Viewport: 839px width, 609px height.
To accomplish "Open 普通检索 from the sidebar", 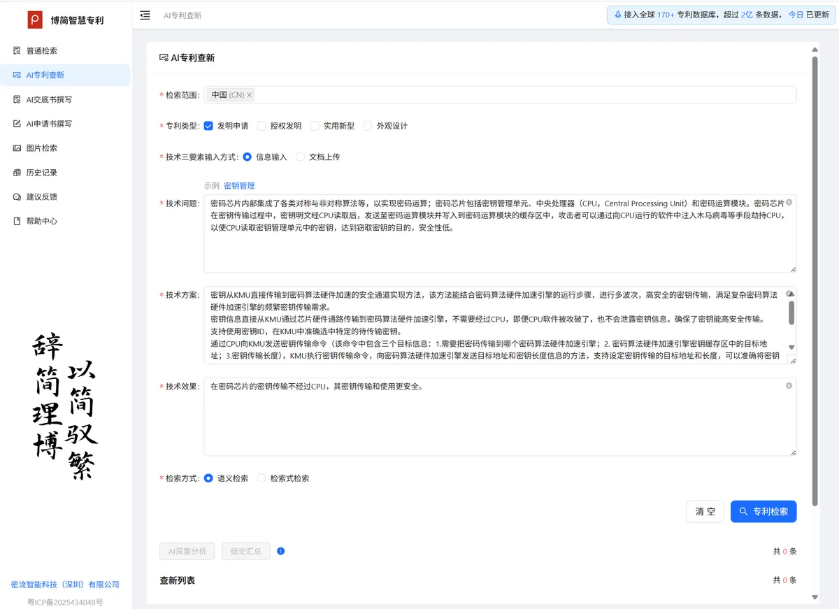I will coord(42,51).
